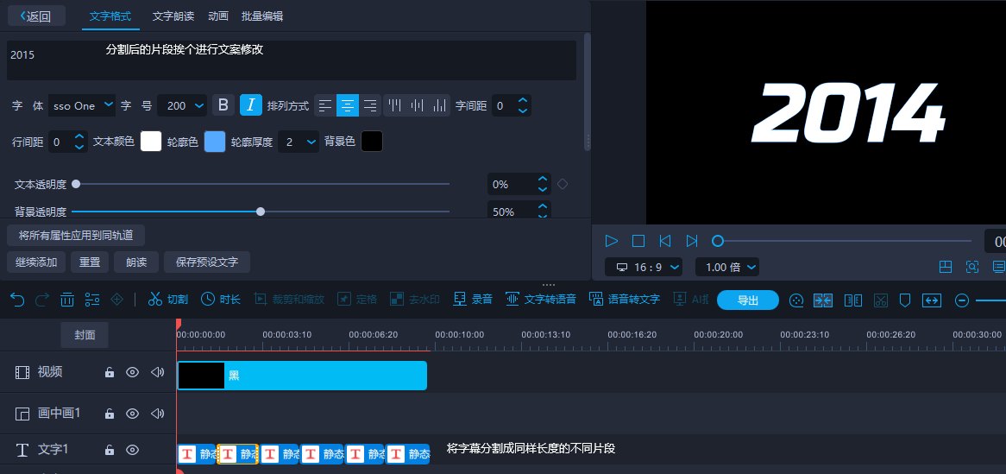Jump to next frame

click(x=692, y=241)
